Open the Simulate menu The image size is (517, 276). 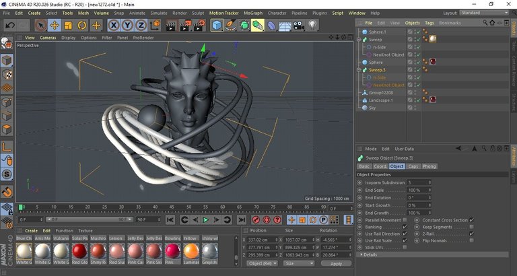159,13
